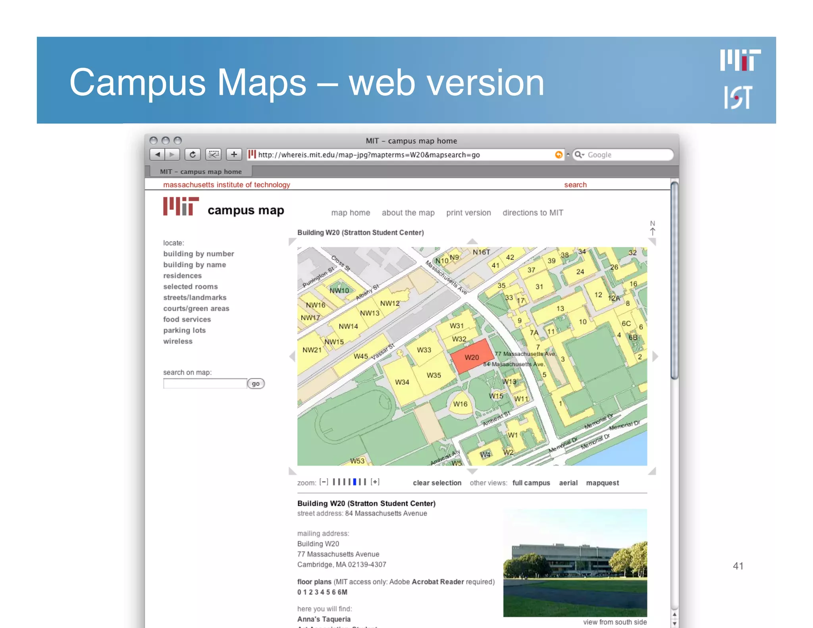Open 'directions to MIT' navigation link

[x=533, y=213]
